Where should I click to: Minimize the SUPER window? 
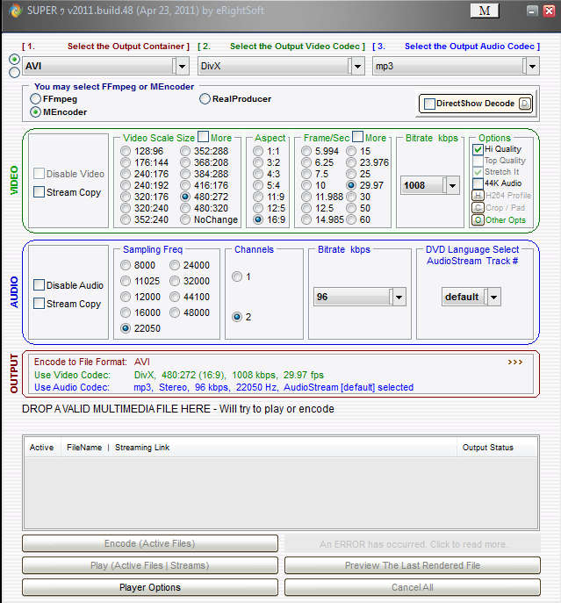532,11
